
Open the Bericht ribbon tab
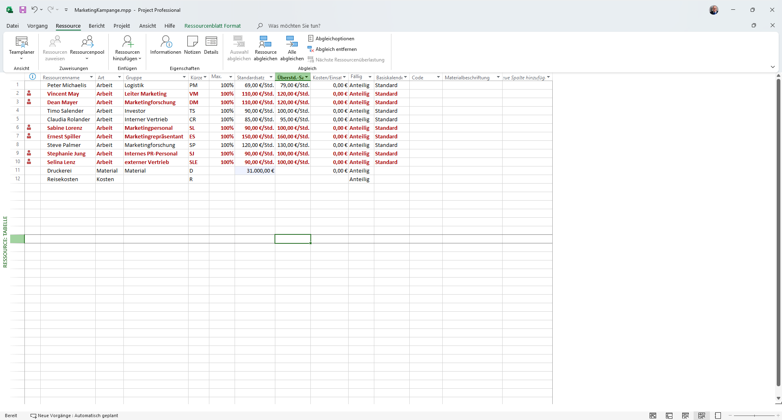97,26
